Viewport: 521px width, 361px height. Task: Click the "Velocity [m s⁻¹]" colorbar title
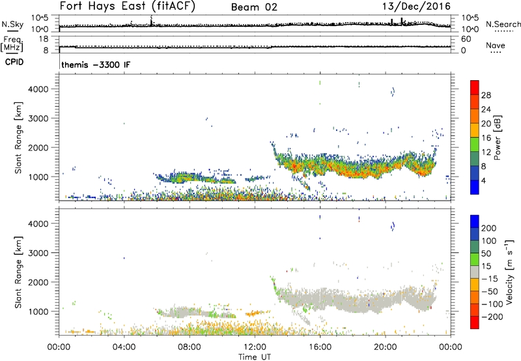509,272
